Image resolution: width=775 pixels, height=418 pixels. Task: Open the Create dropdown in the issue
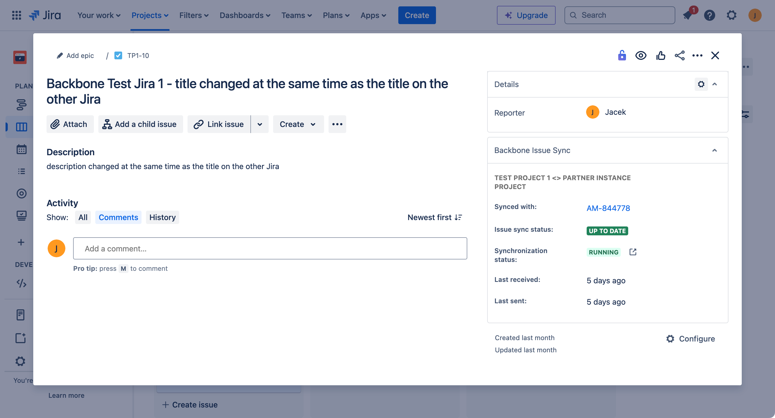298,124
